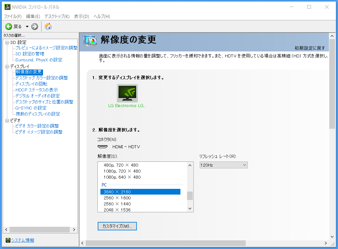Open the 表示(D) menu
This screenshot has height=249, width=338.
[x=81, y=16]
